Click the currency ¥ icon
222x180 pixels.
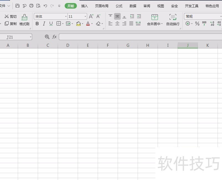188,24
